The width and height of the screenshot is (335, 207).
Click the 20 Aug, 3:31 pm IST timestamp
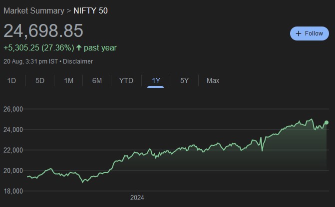(30, 61)
